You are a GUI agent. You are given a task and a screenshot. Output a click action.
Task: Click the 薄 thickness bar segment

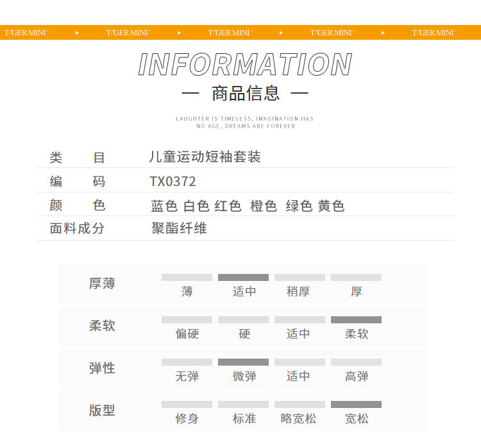(187, 278)
